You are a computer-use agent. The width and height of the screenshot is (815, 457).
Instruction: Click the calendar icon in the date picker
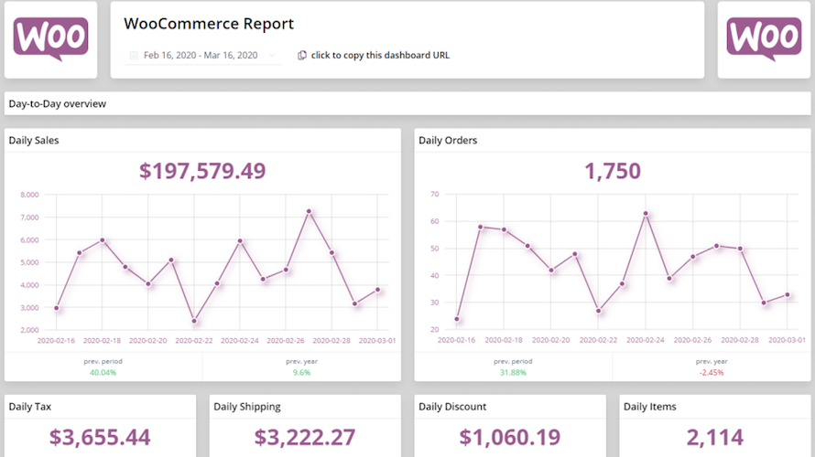coord(134,56)
